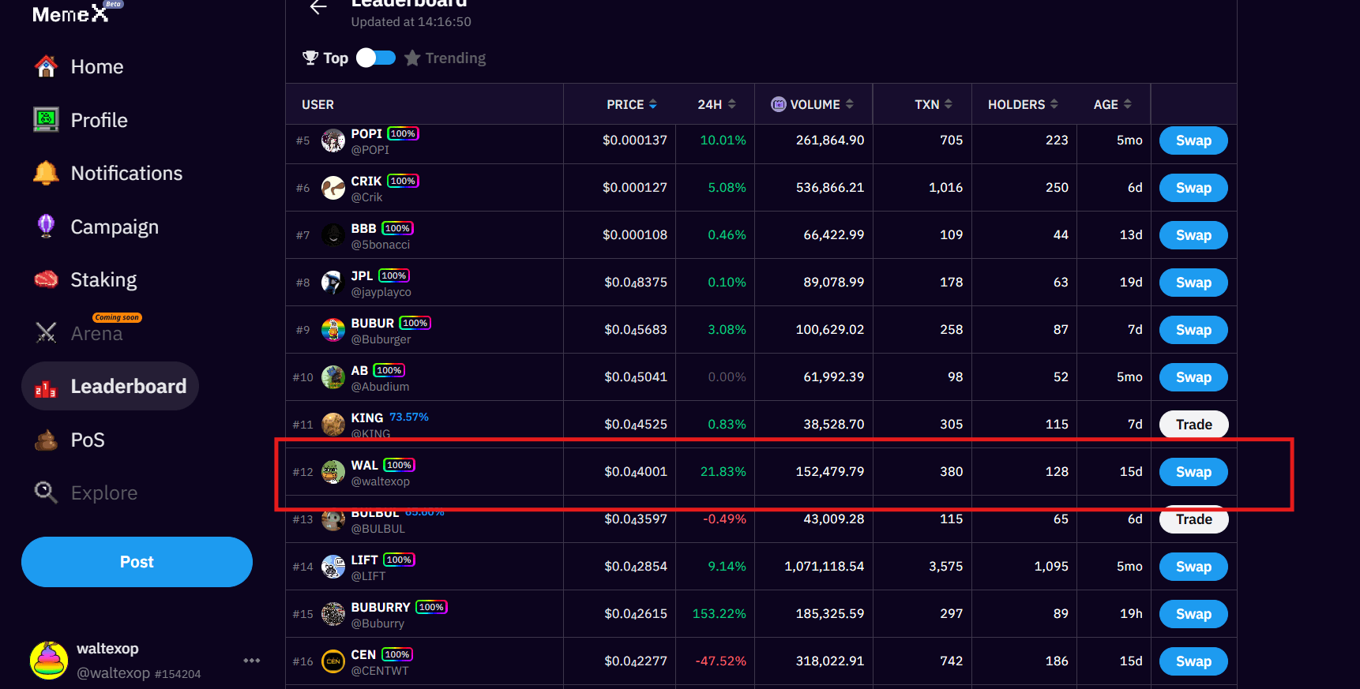Sort the table by VOLUME column
This screenshot has height=689, width=1360.
813,104
